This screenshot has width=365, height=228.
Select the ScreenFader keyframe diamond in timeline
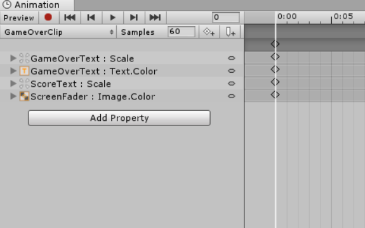click(275, 95)
